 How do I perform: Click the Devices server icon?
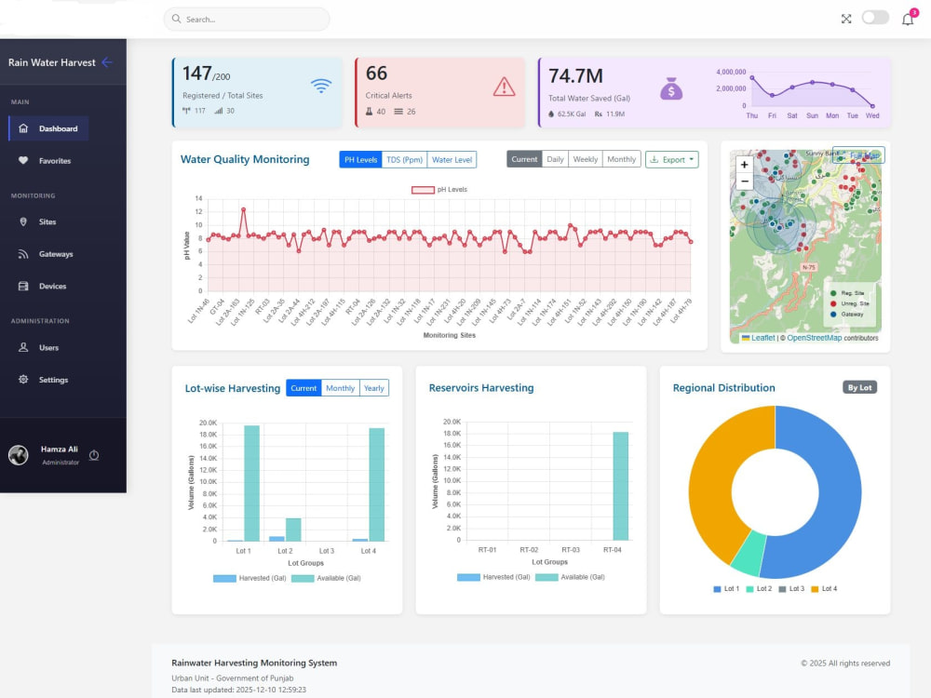coord(23,286)
